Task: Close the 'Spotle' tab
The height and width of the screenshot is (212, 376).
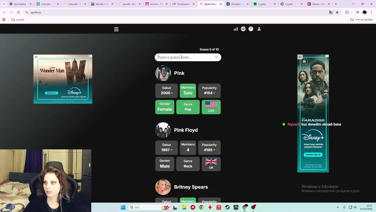Action: (221, 4)
